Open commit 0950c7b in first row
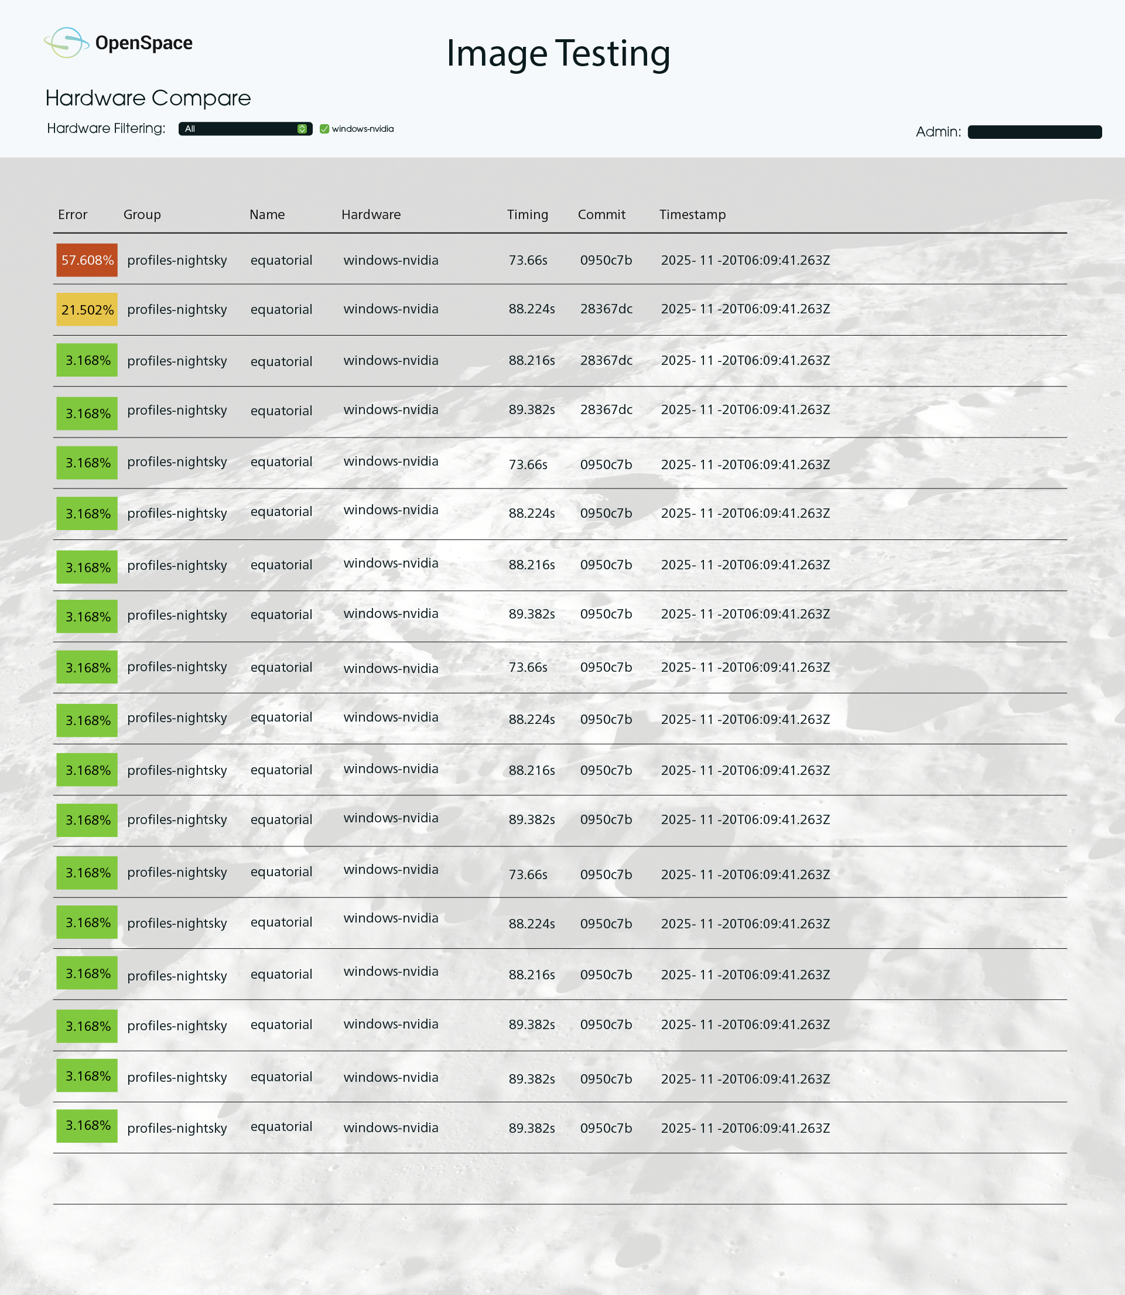Viewport: 1125px width, 1295px height. (606, 260)
